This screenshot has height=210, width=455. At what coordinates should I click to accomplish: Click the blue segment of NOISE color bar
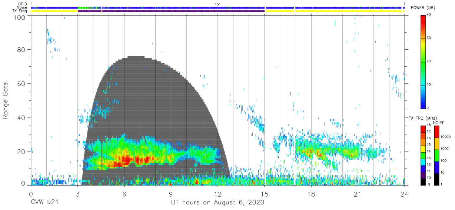click(x=436, y=167)
